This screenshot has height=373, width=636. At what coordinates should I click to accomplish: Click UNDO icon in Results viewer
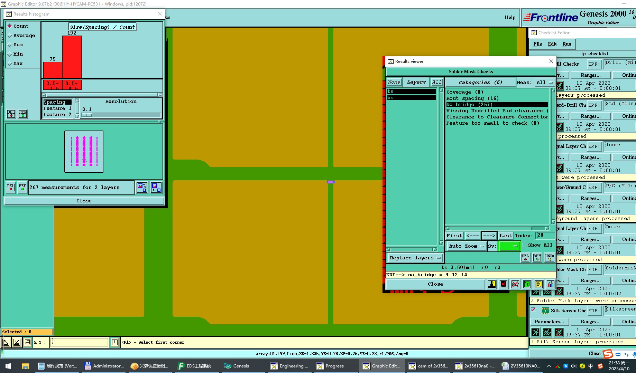[x=549, y=257]
